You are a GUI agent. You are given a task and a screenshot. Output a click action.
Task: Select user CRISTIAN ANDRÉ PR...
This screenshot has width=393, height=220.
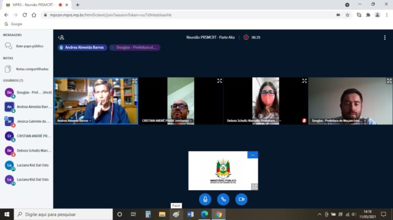tap(28, 136)
